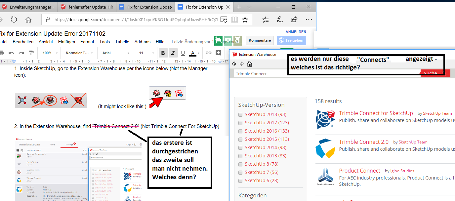The height and width of the screenshot is (201, 455).
Task: Open the Trimble Connect 2.0 result link
Action: [364, 142]
